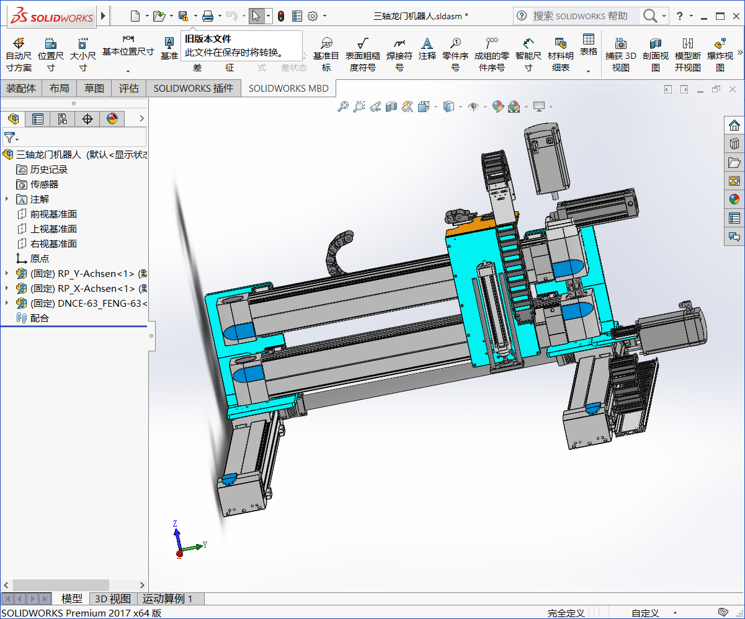Open the ConfigurationManager tab
745x619 pixels.
63,119
